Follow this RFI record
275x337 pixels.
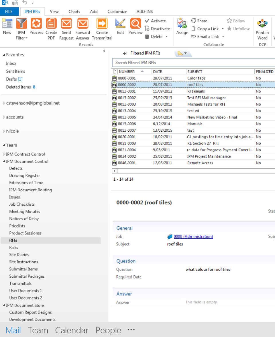tap(236, 21)
